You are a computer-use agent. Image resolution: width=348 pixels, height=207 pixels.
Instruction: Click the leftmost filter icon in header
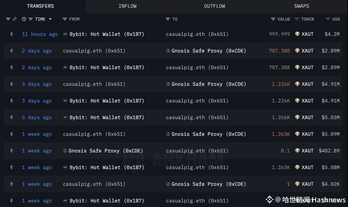coord(8,19)
